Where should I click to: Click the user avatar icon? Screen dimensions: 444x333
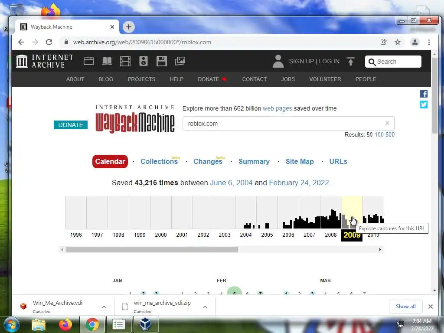pos(278,61)
